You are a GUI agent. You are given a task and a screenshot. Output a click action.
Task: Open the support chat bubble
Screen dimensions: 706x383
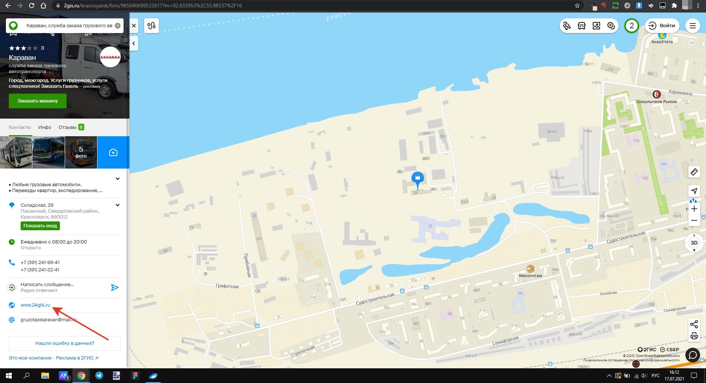pos(693,355)
